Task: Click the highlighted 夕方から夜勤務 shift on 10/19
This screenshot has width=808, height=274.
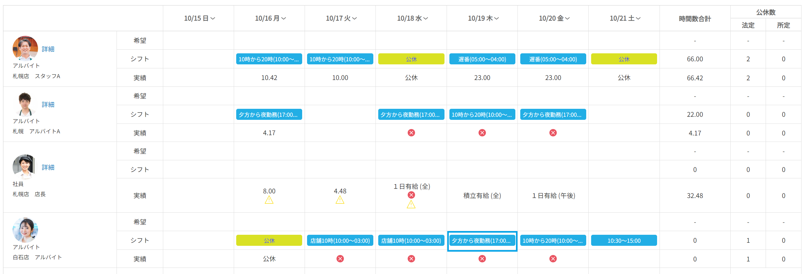Action: tap(482, 241)
